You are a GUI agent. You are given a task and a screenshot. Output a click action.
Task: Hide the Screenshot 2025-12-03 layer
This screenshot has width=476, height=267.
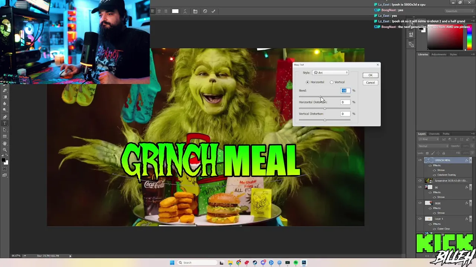[420, 181]
